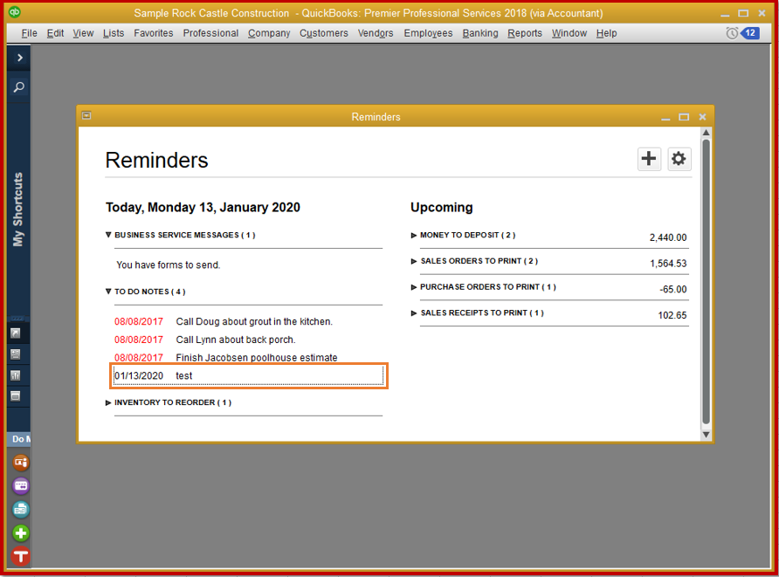Open the search magnifier in left bar

[x=19, y=87]
